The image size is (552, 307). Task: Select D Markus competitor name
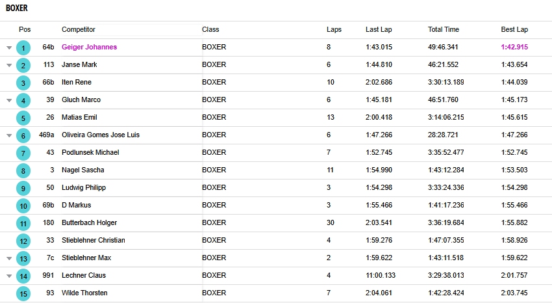point(76,205)
